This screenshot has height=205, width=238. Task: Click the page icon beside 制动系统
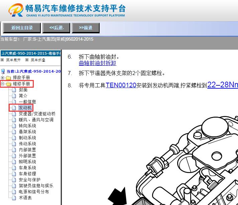coord(14,138)
